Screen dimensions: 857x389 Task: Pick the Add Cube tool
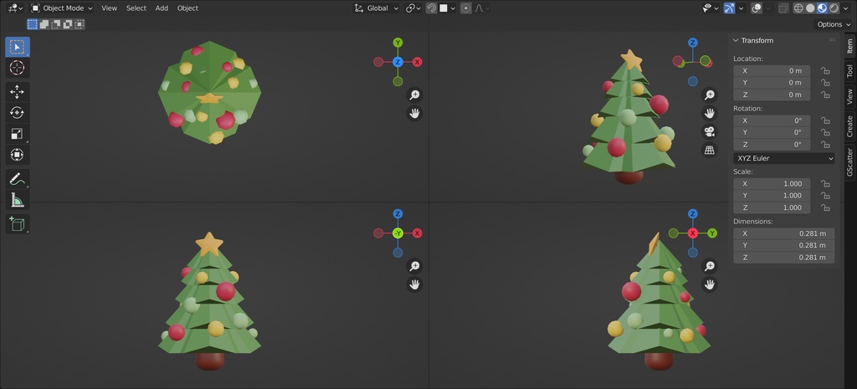coord(18,224)
